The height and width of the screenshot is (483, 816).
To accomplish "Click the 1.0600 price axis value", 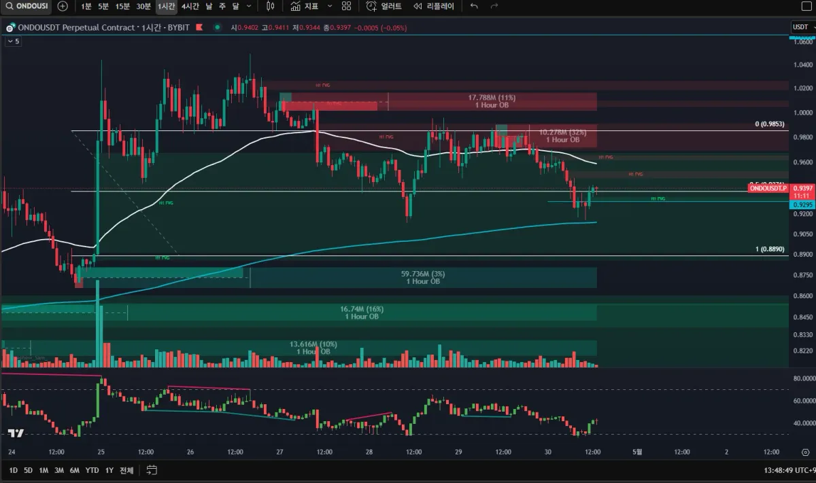I will (x=803, y=41).
